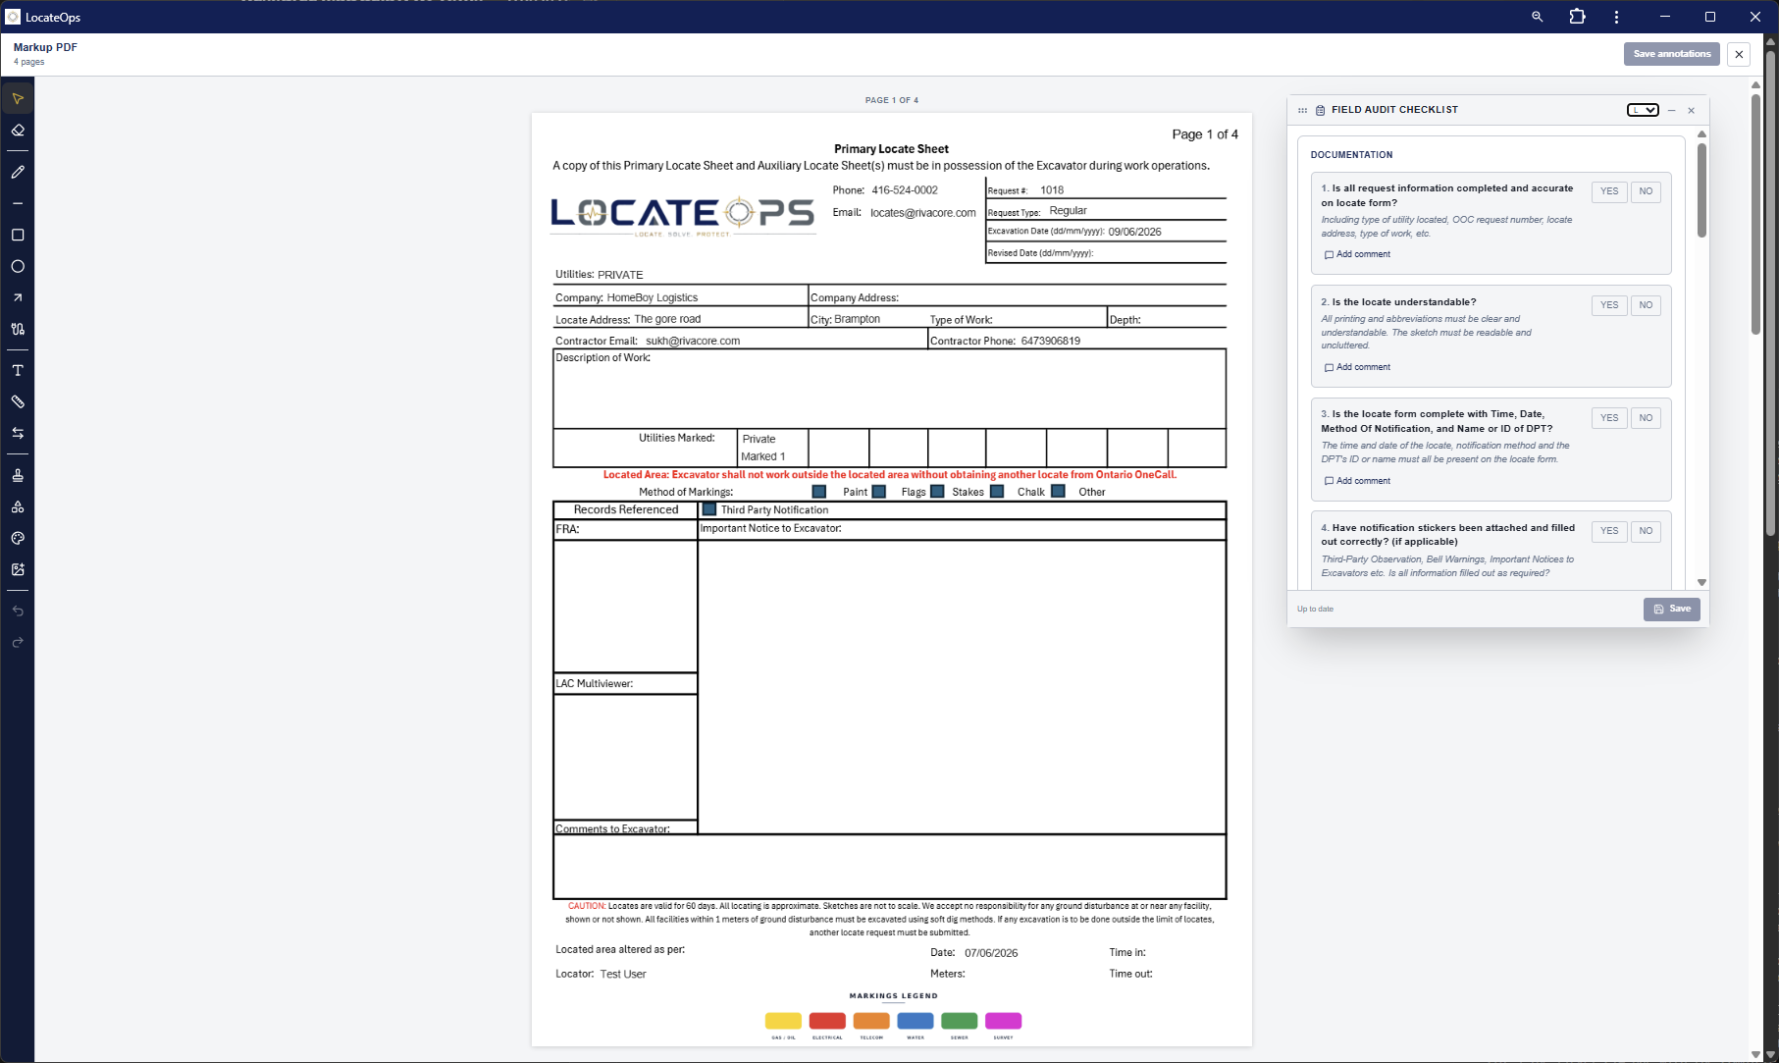
Task: Close the Field Audit Checklist panel
Action: pyautogui.click(x=1691, y=110)
